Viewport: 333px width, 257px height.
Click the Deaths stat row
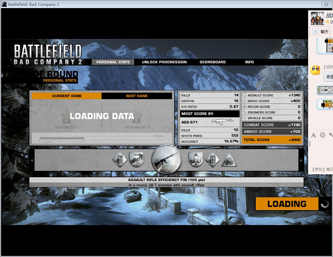point(210,101)
